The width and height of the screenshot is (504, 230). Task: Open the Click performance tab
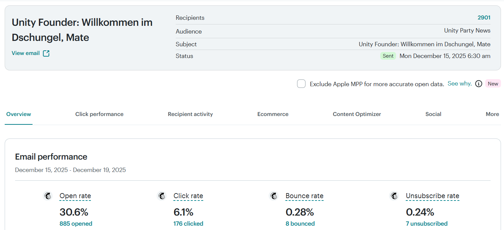tap(99, 114)
